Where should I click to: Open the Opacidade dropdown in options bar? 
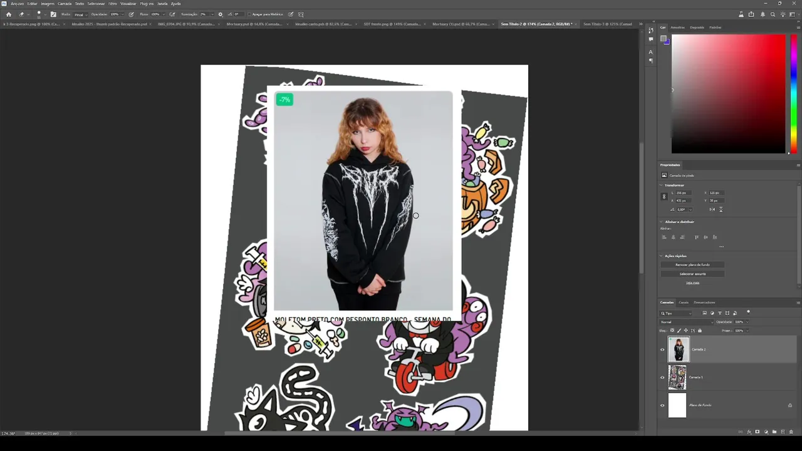123,14
